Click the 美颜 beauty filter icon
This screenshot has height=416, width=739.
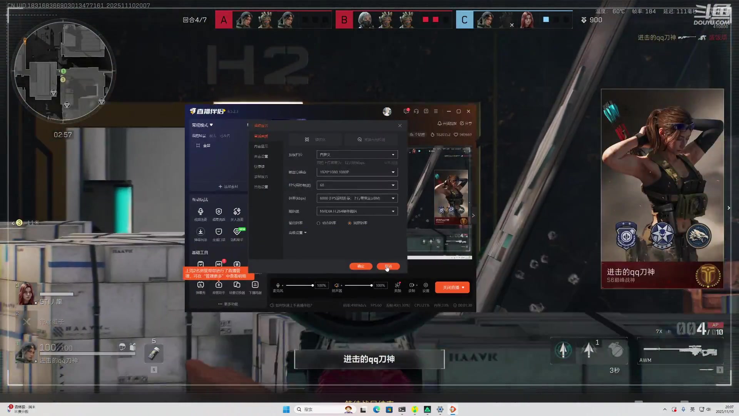click(398, 285)
